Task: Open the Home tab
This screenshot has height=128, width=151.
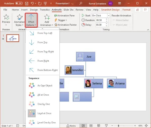Action: 15,10
